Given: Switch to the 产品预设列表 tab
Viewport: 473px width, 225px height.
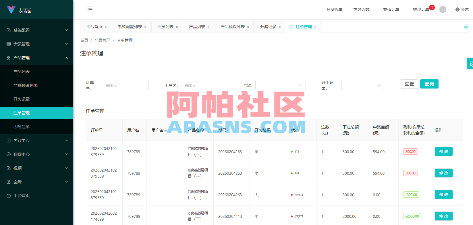Looking at the screenshot, I should [233, 27].
